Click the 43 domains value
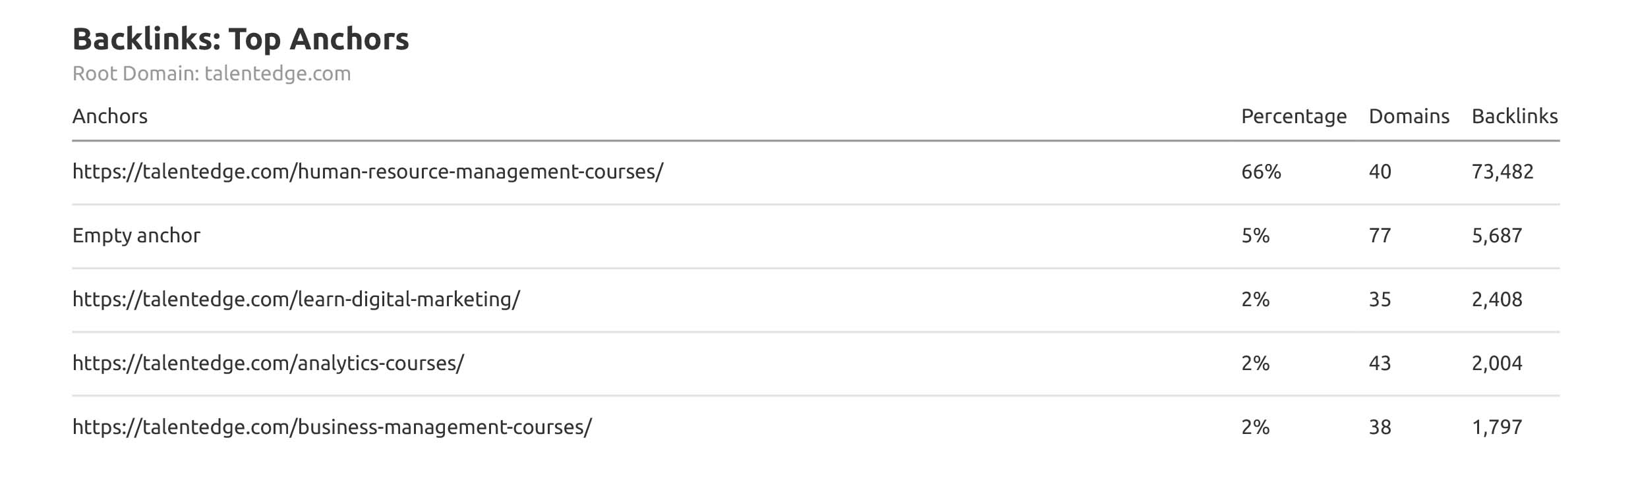The width and height of the screenshot is (1634, 486). (1380, 364)
